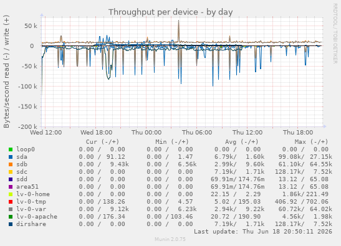Click the navy dirshare legend swatch
The width and height of the screenshot is (341, 246).
[11, 224]
